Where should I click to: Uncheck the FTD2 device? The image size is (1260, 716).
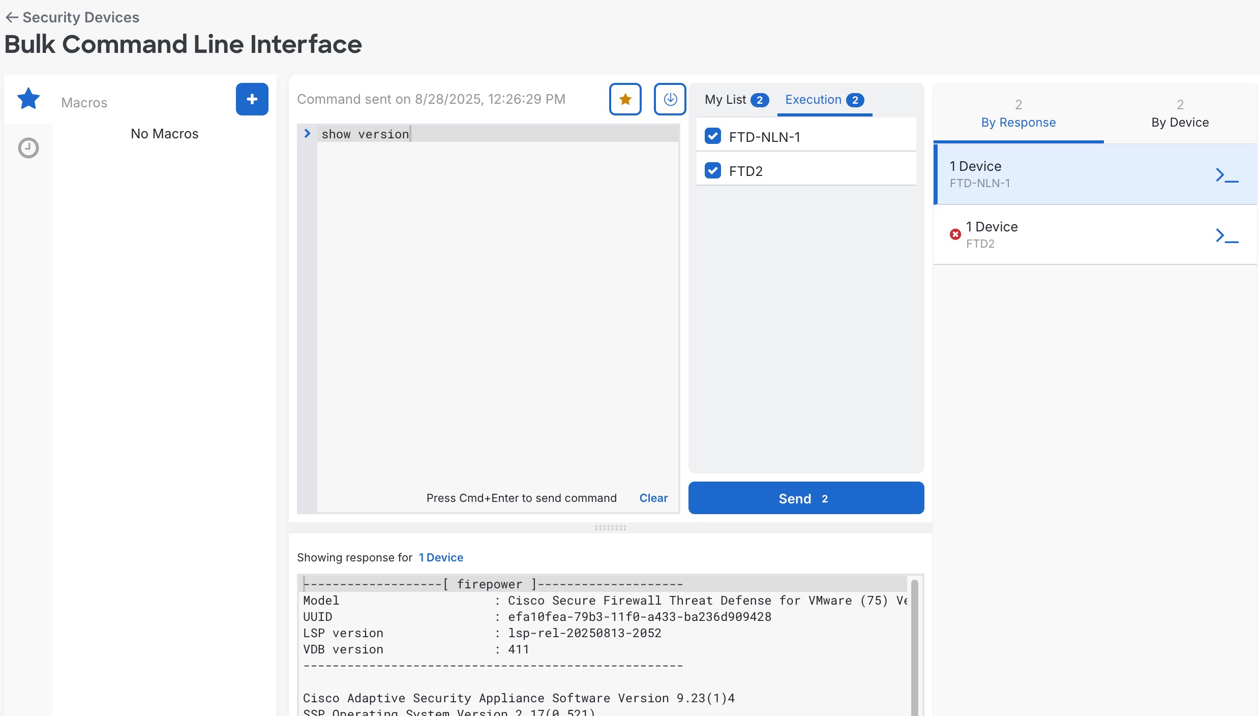click(713, 170)
